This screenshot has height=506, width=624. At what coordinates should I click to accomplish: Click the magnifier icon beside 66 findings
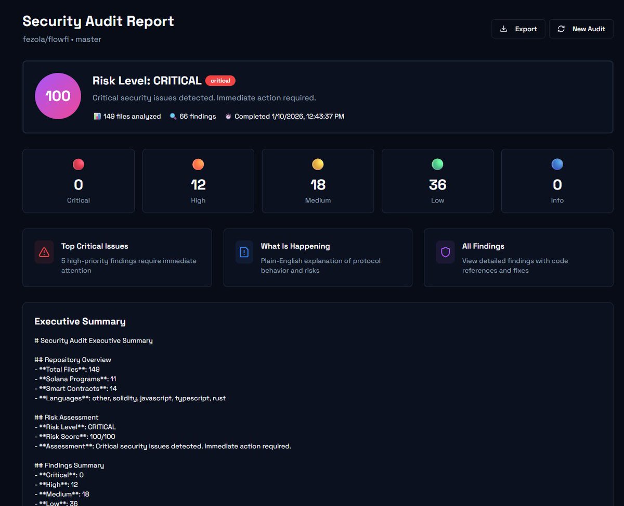tap(173, 117)
